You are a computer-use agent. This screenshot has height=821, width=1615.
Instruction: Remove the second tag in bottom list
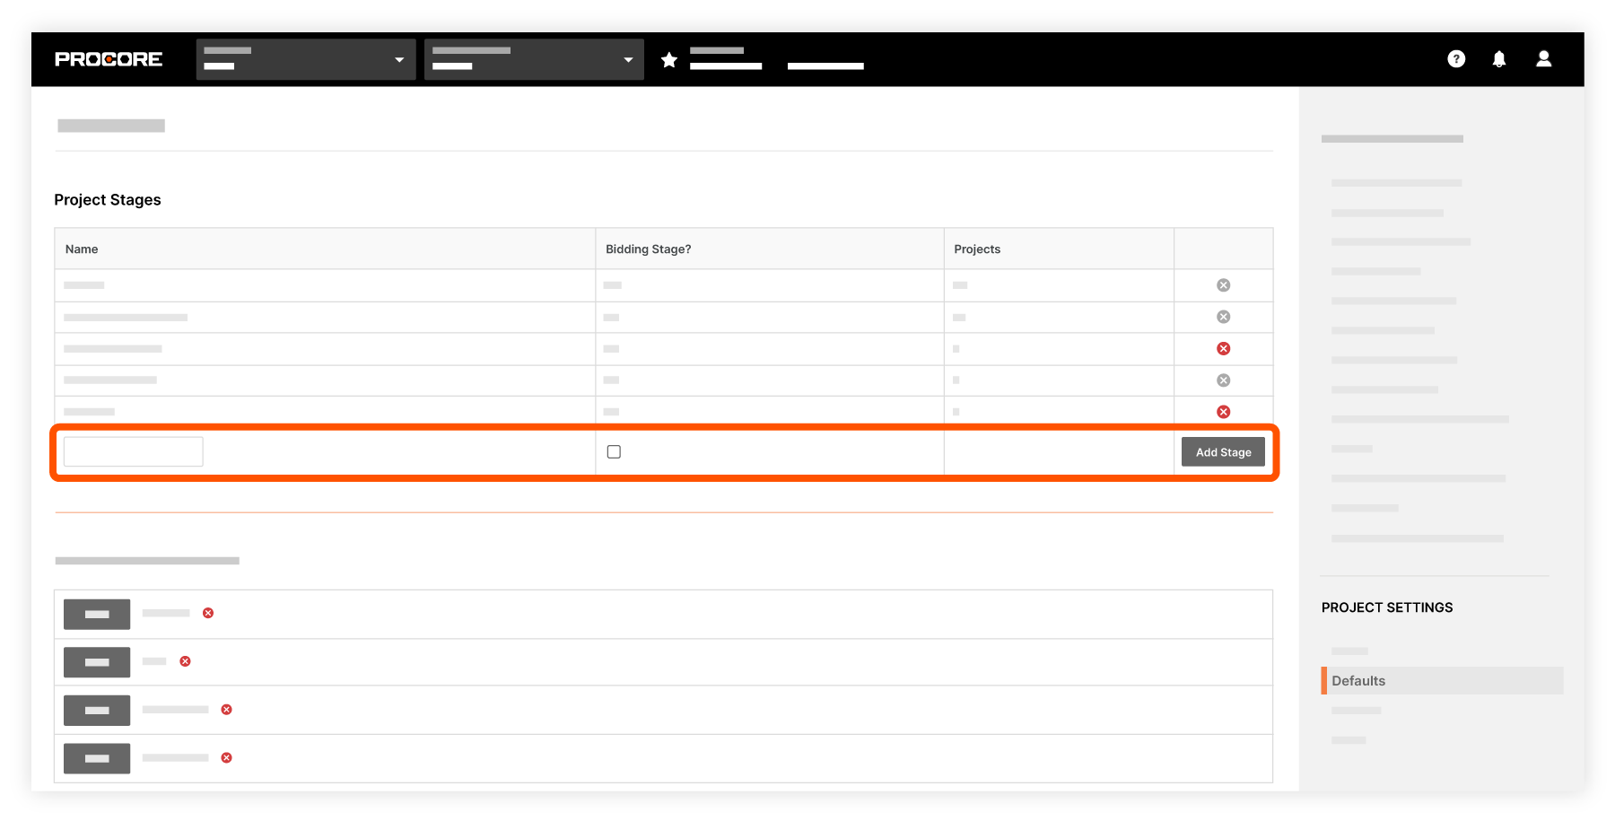[186, 661]
